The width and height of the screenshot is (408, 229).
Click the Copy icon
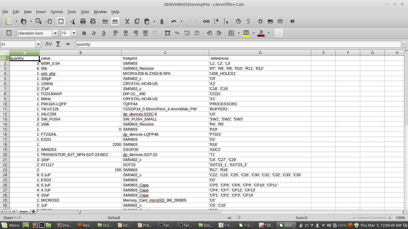(137, 21)
